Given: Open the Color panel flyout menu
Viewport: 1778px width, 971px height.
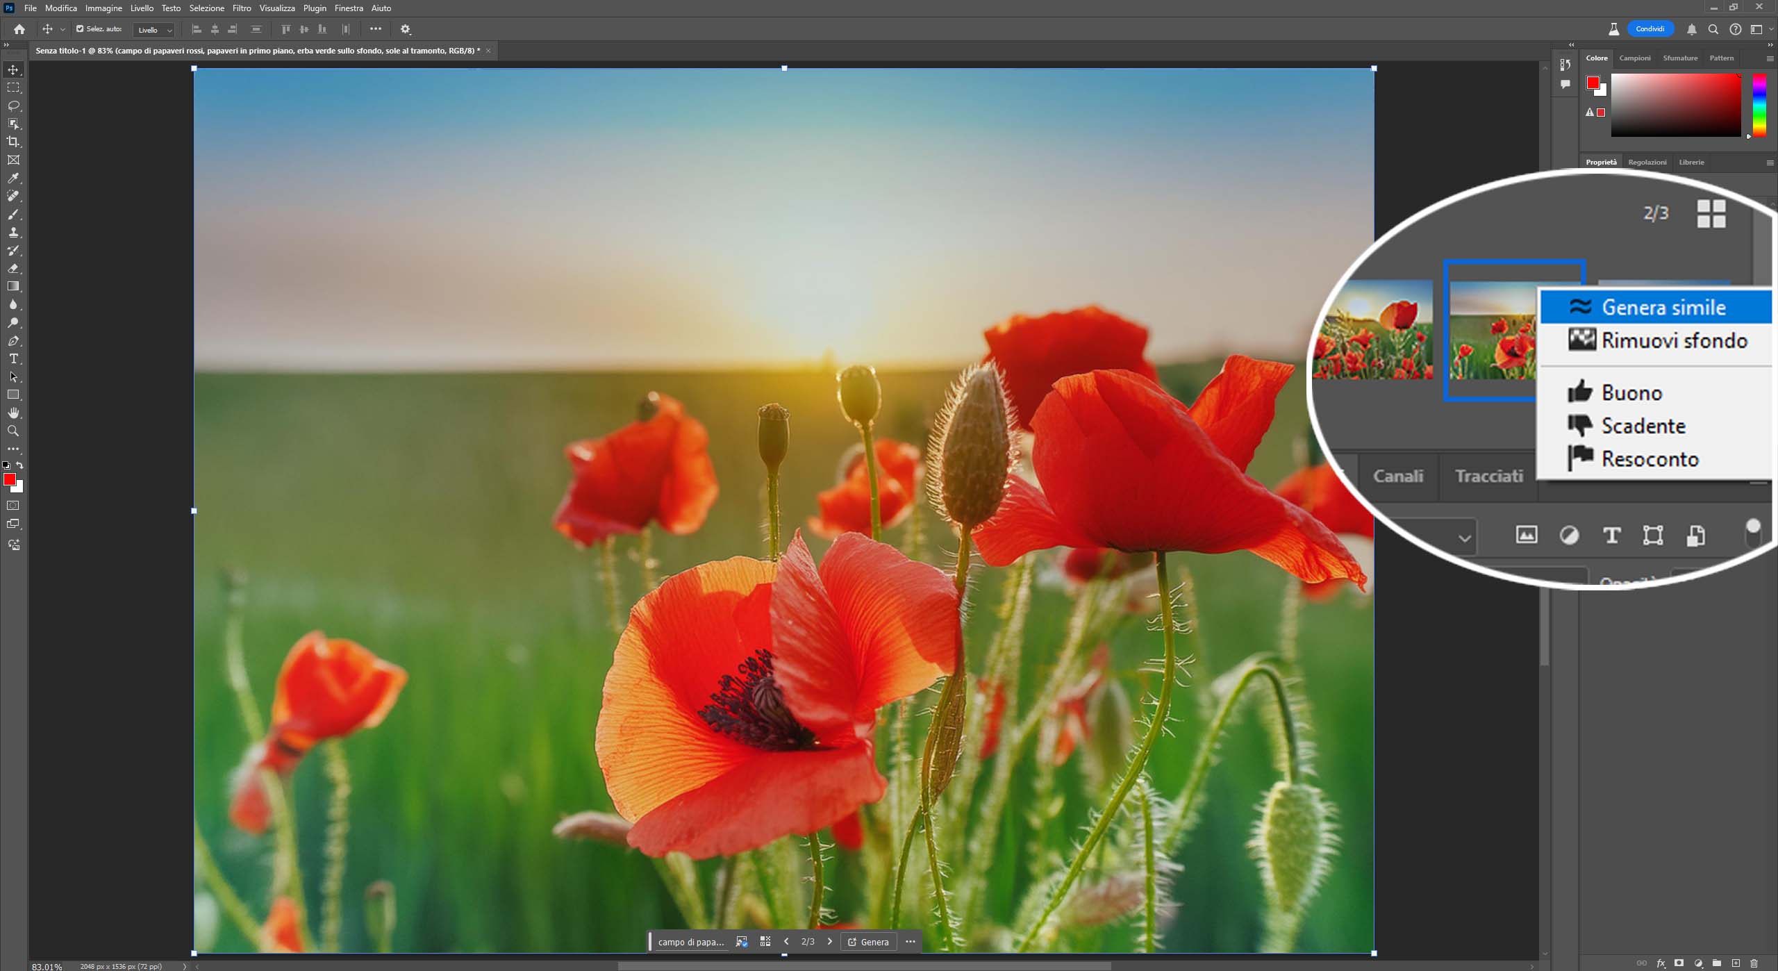Looking at the screenshot, I should 1769,58.
